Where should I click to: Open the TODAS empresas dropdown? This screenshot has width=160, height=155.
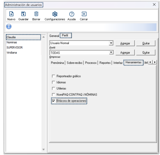[x=111, y=53]
